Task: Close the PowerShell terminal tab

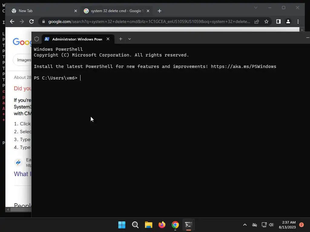Action: pyautogui.click(x=108, y=39)
